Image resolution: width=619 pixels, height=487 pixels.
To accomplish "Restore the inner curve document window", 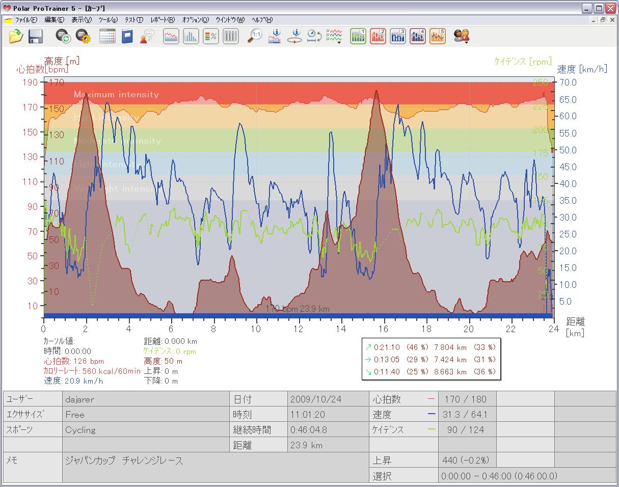I will [603, 20].
